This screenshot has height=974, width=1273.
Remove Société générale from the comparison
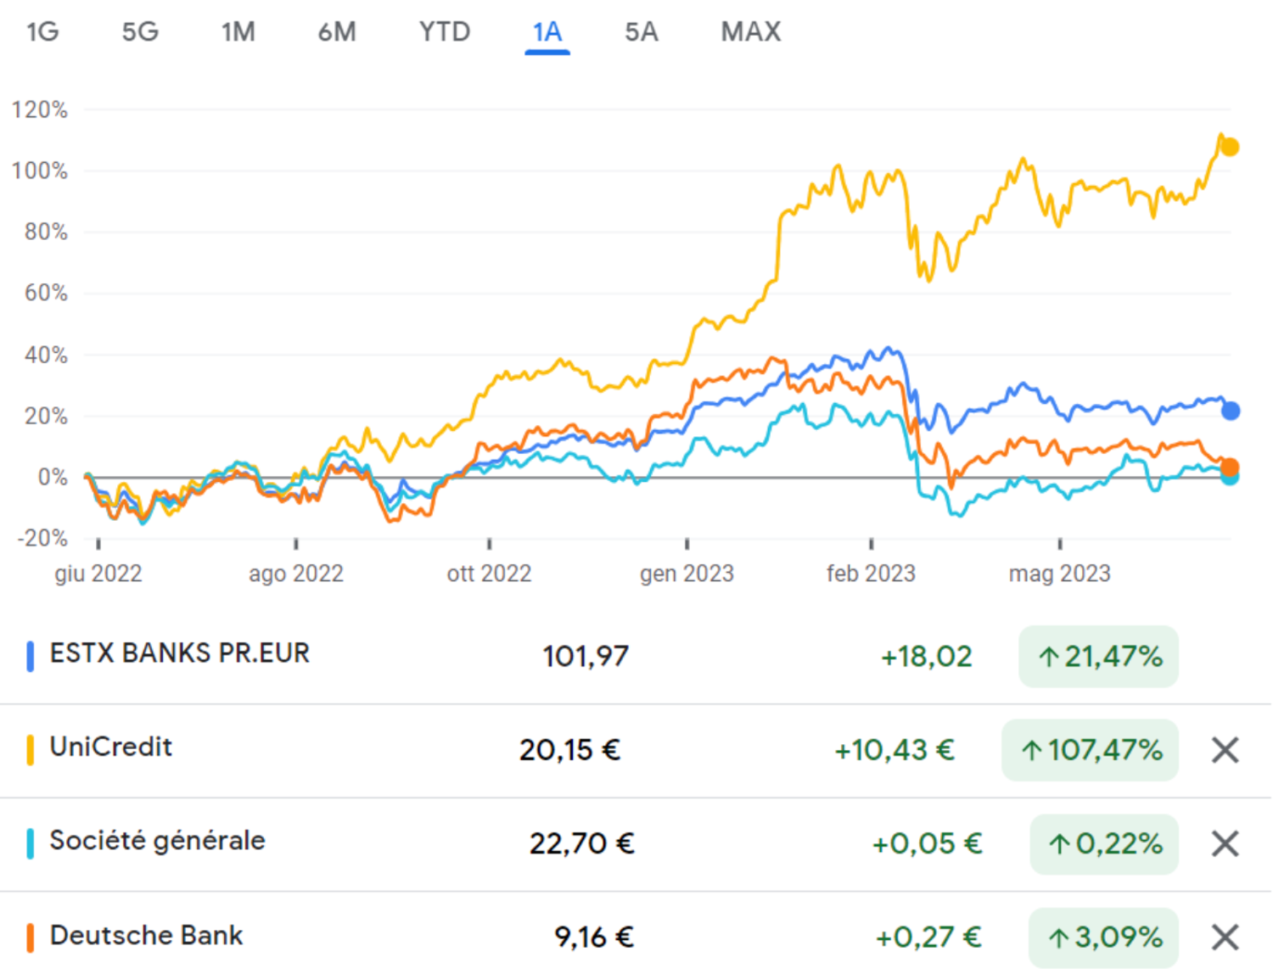coord(1225,844)
